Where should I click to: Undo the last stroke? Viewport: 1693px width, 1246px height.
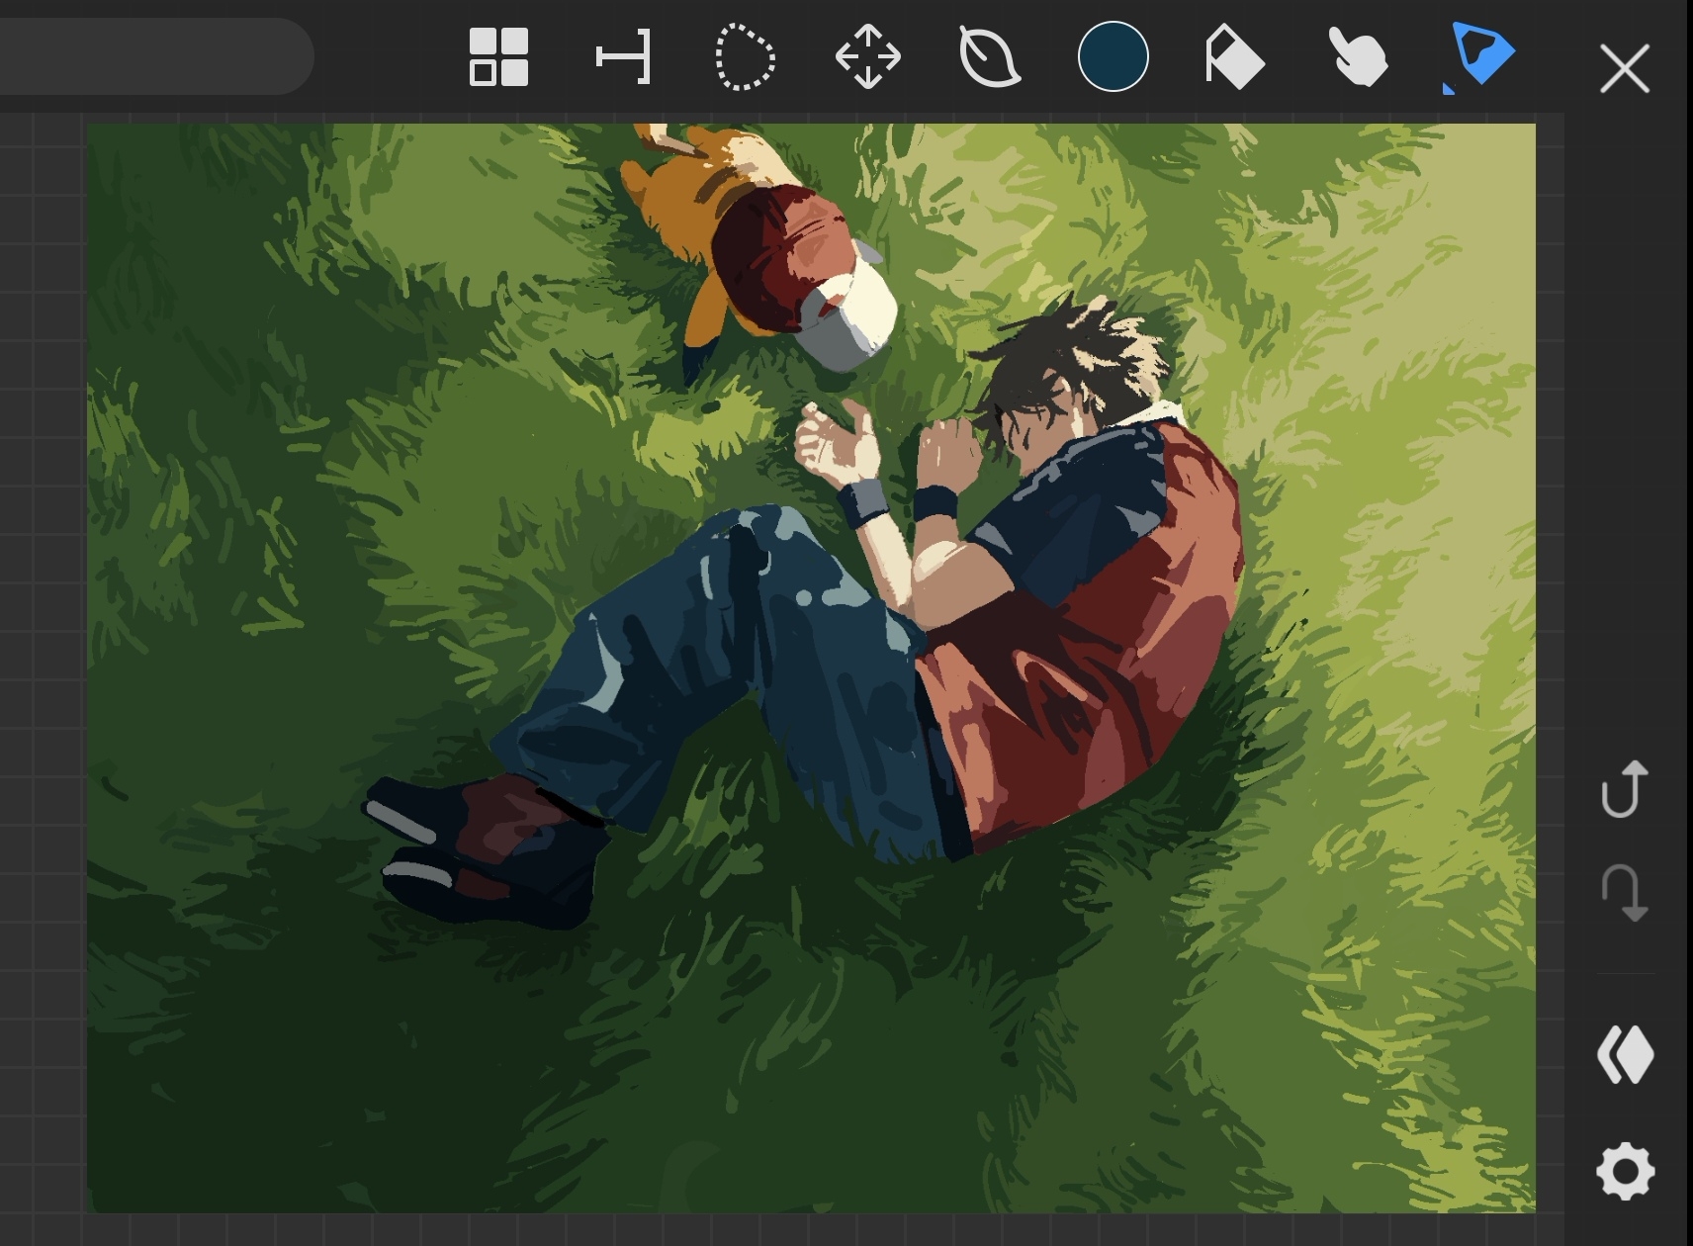click(1624, 789)
